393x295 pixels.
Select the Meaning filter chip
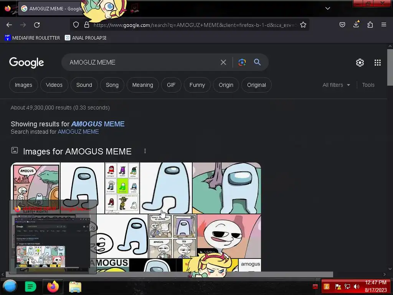143,85
